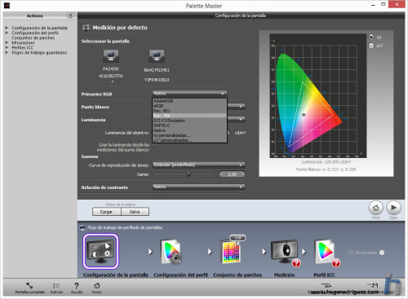Click the Inicio house icon in bottom bar
Viewport: 408px width, 299px height.
coord(97,285)
